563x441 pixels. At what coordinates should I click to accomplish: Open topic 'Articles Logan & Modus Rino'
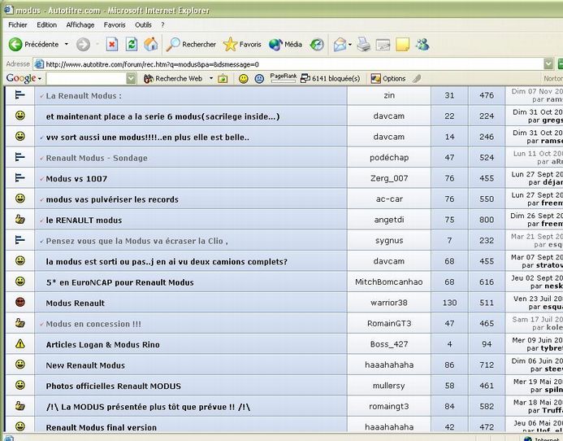pos(102,345)
